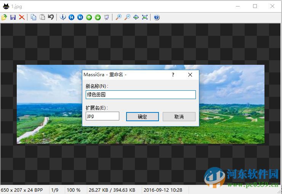Screen dimensions: 282x194
Task: Click the red X delete icon
Action: tap(22, 17)
